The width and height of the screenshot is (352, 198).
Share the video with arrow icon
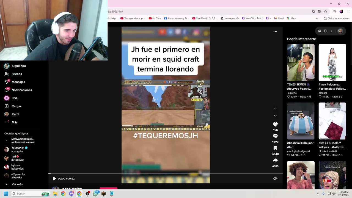(x=275, y=160)
